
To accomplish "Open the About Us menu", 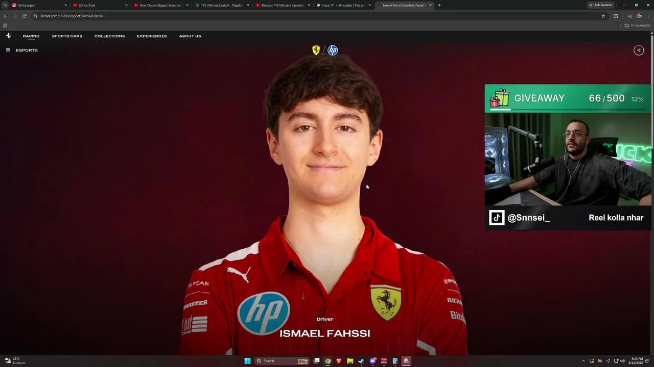I will 190,36.
